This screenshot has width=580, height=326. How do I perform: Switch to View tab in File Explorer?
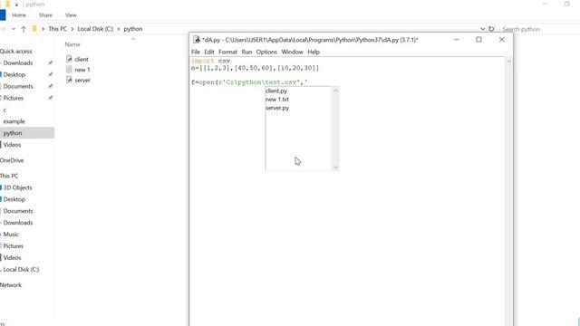pos(71,15)
